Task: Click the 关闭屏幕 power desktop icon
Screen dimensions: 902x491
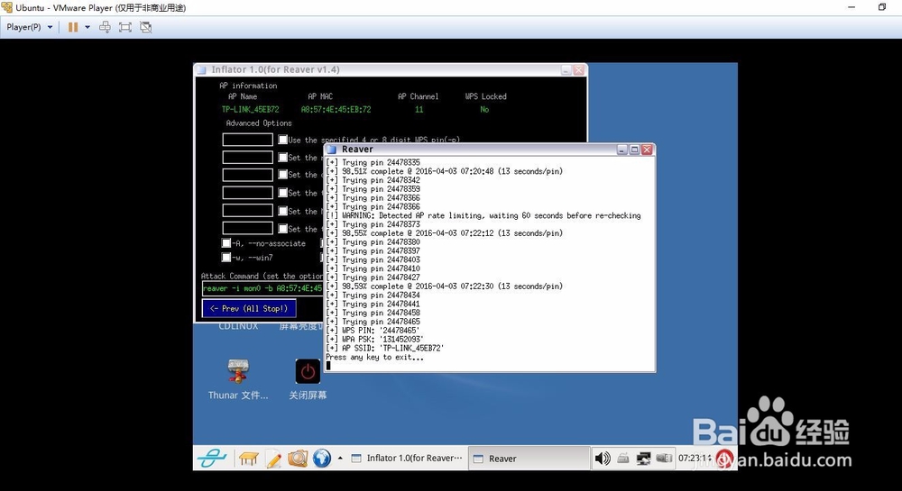Action: point(308,379)
